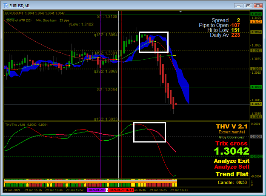Click the 29 Jan 15:36 time axis label
This screenshot has width=266, height=196.
pyautogui.click(x=33, y=190)
